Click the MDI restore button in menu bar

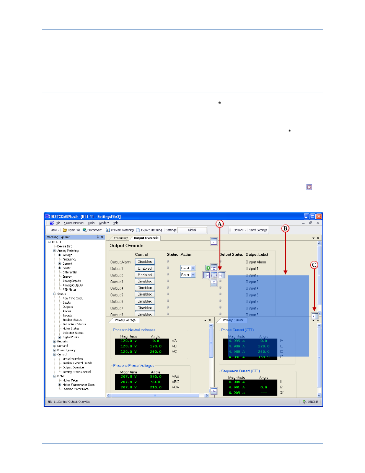coord(311,223)
